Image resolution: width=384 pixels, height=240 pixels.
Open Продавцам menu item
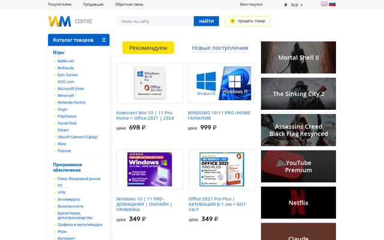[93, 4]
